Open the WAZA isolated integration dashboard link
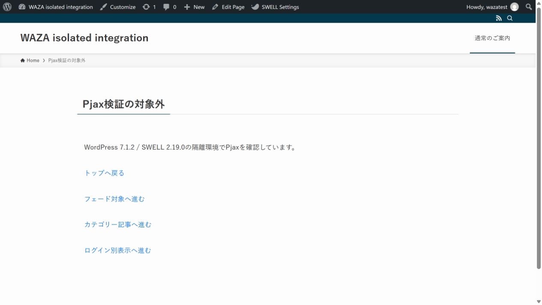The image size is (542, 305). [x=56, y=7]
